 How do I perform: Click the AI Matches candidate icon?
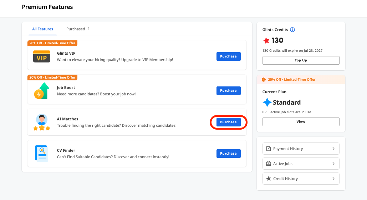tap(42, 122)
